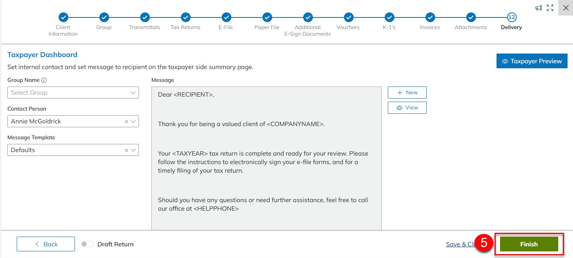Click the megaphone announcements icon
This screenshot has height=258, width=573.
click(538, 8)
